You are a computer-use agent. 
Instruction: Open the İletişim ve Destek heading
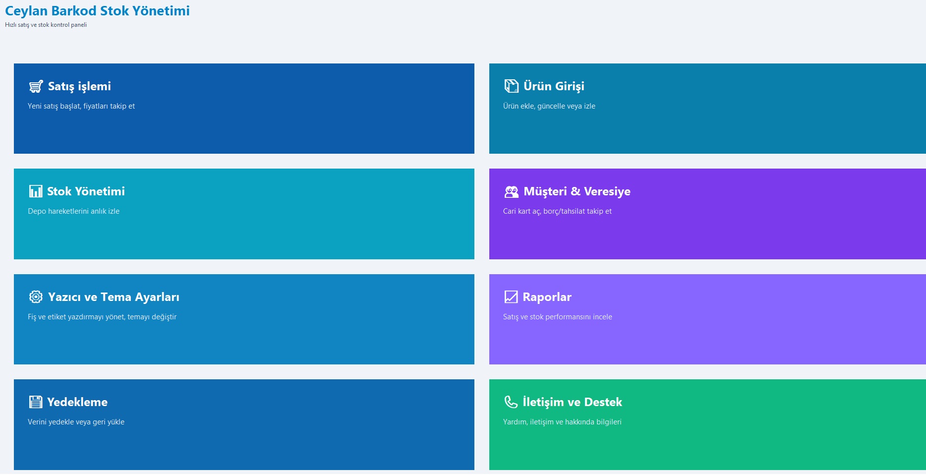(x=572, y=402)
